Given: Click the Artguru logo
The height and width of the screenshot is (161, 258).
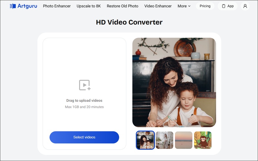Looking at the screenshot, I should point(23,6).
